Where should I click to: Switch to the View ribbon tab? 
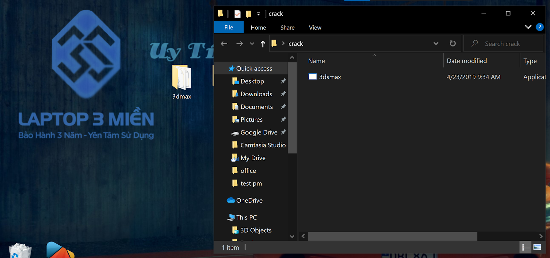(x=315, y=28)
